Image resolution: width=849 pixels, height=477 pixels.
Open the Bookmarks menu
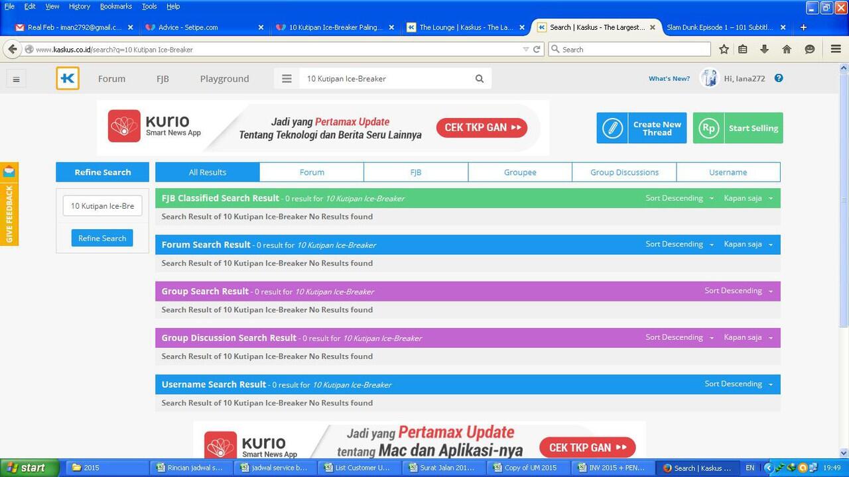point(116,6)
